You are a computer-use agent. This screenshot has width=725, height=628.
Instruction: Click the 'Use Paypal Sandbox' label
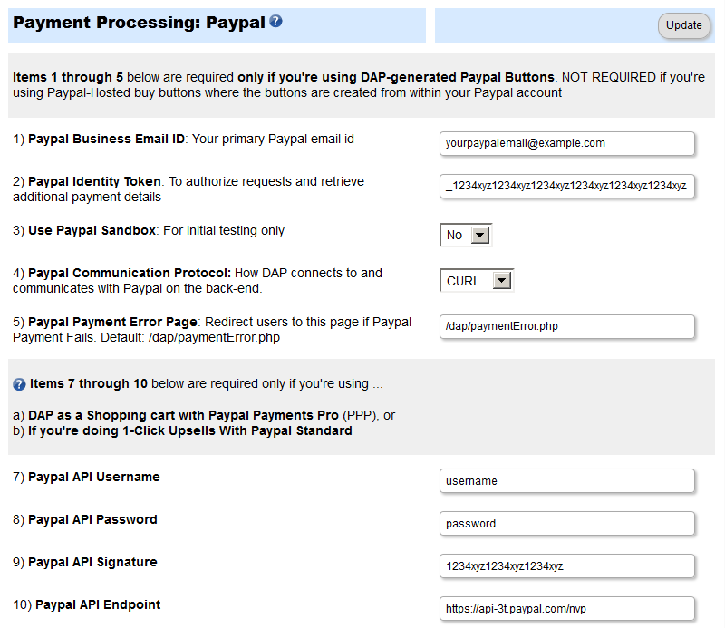coord(92,231)
